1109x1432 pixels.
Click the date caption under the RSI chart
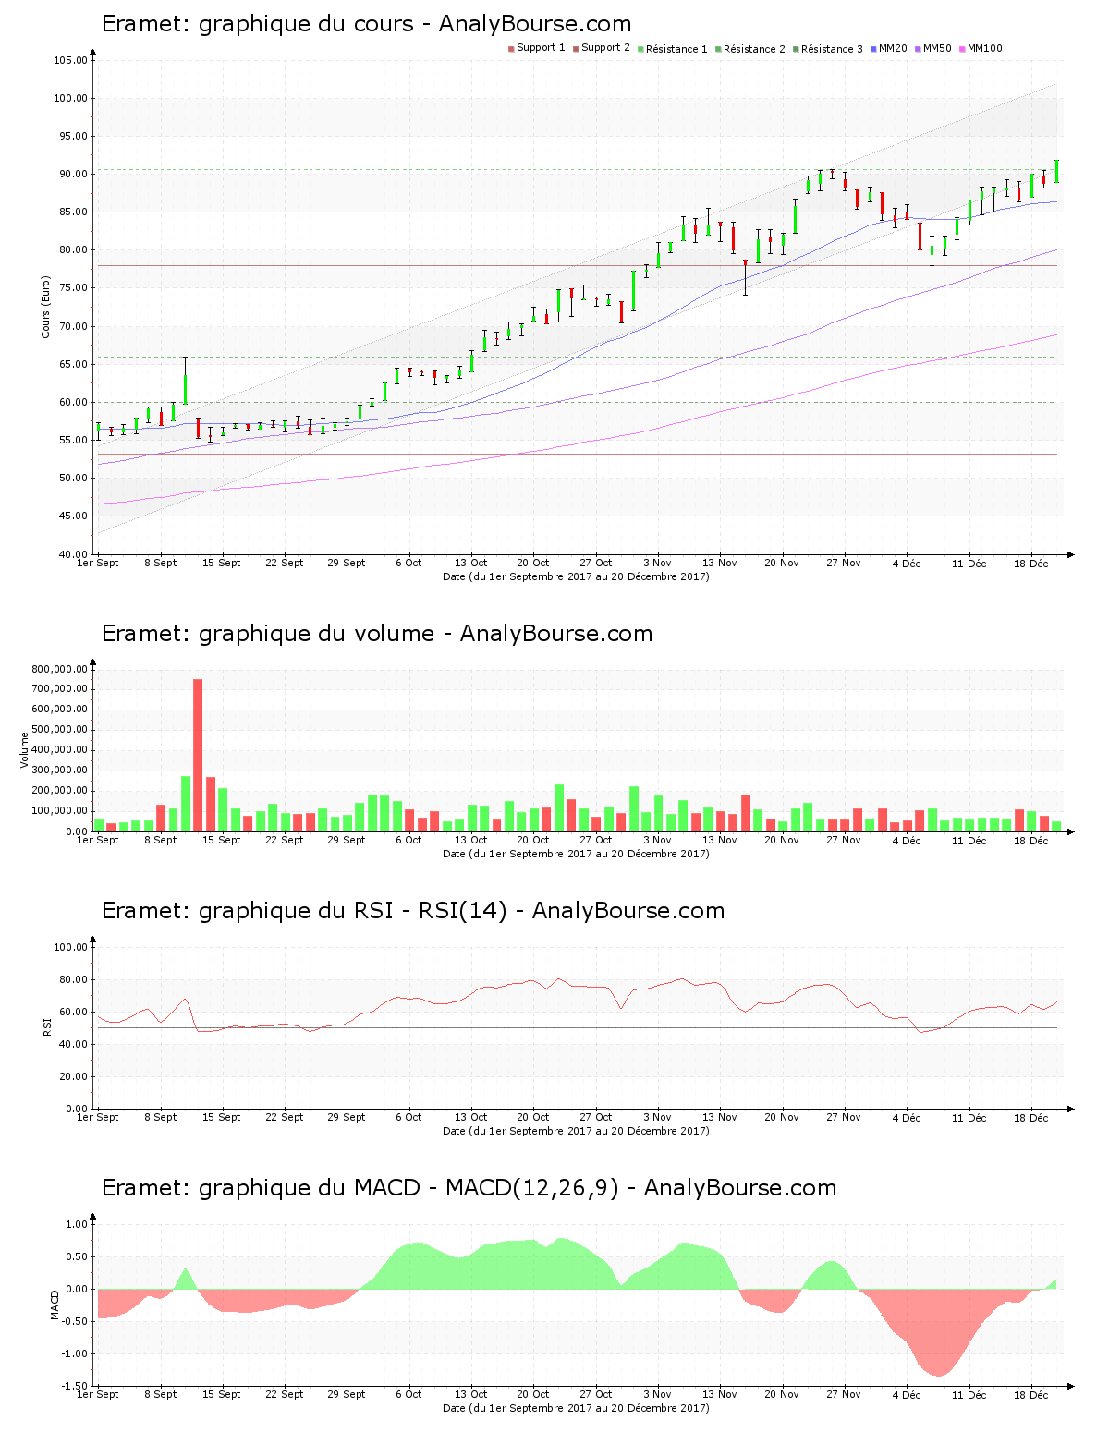tap(576, 1131)
